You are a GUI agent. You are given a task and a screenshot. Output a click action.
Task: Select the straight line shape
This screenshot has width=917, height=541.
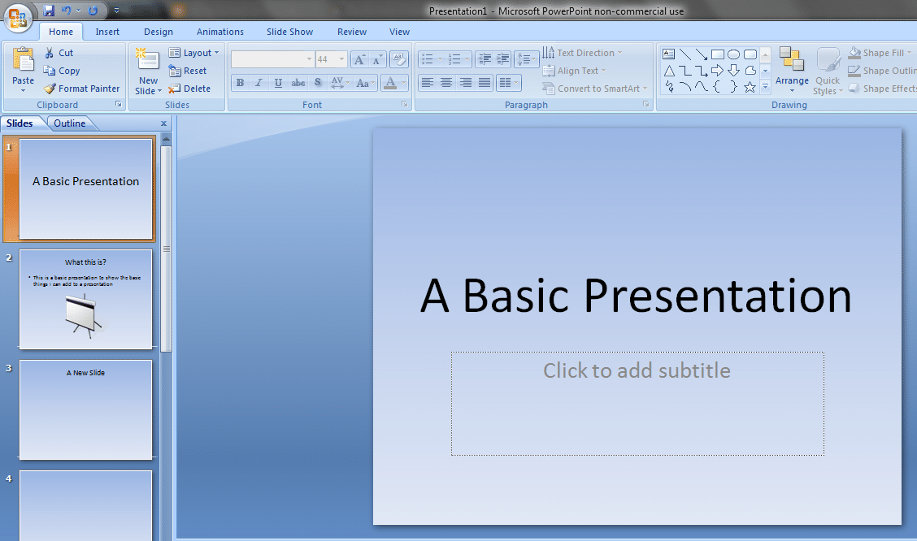coord(684,54)
